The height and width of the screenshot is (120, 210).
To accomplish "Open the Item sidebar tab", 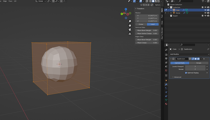I will [162, 10].
